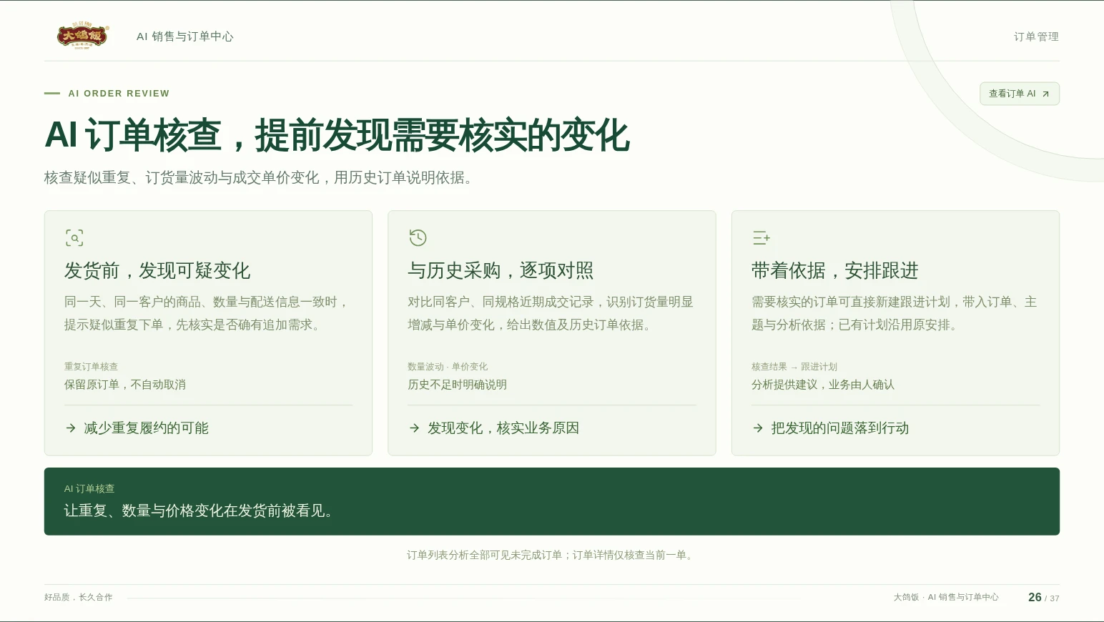This screenshot has width=1104, height=622.
Task: Click the text 保留原订单，不自动取消
Action: click(125, 385)
